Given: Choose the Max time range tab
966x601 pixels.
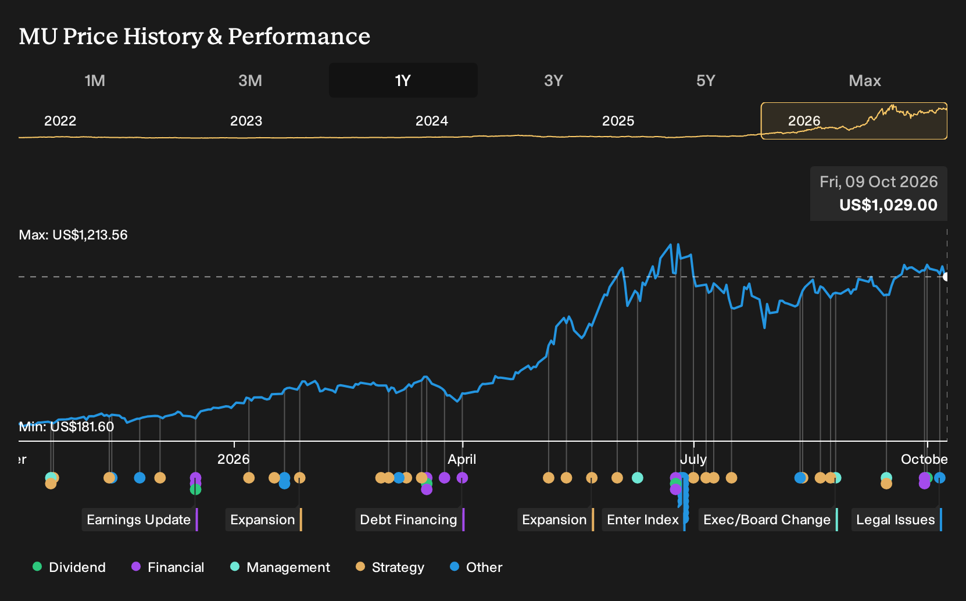Looking at the screenshot, I should click(x=865, y=80).
